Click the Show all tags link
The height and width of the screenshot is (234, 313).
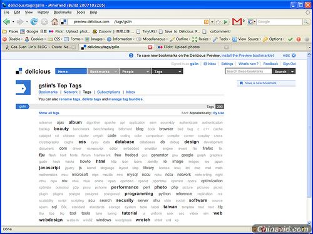point(49,113)
